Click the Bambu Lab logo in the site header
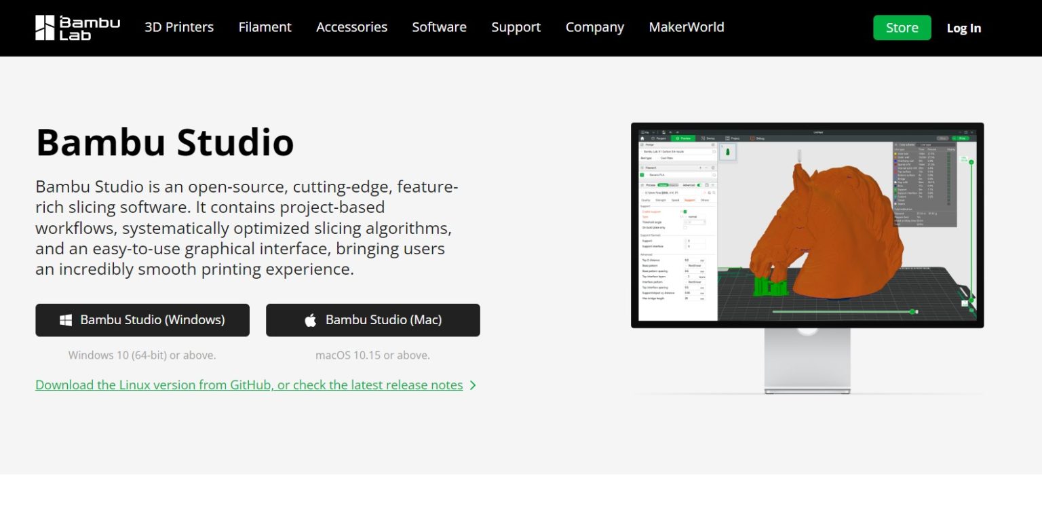Image resolution: width=1042 pixels, height=531 pixels. [x=77, y=28]
